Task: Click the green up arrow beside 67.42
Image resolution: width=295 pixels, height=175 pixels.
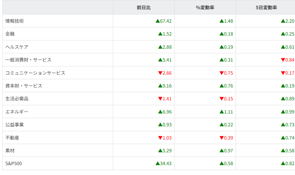Action: pos(157,21)
